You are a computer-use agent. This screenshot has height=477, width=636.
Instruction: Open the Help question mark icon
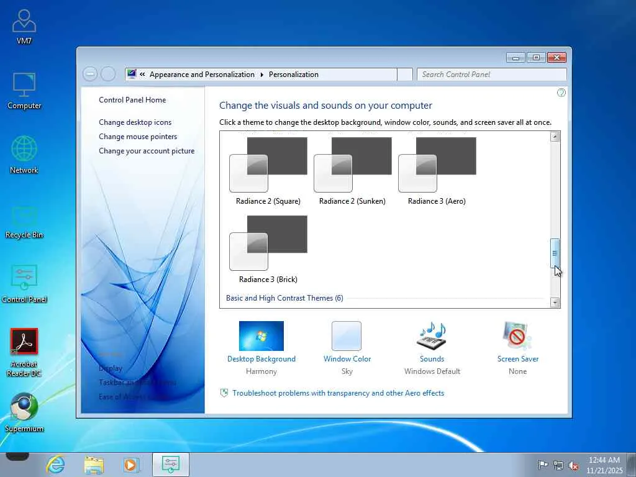click(x=561, y=93)
